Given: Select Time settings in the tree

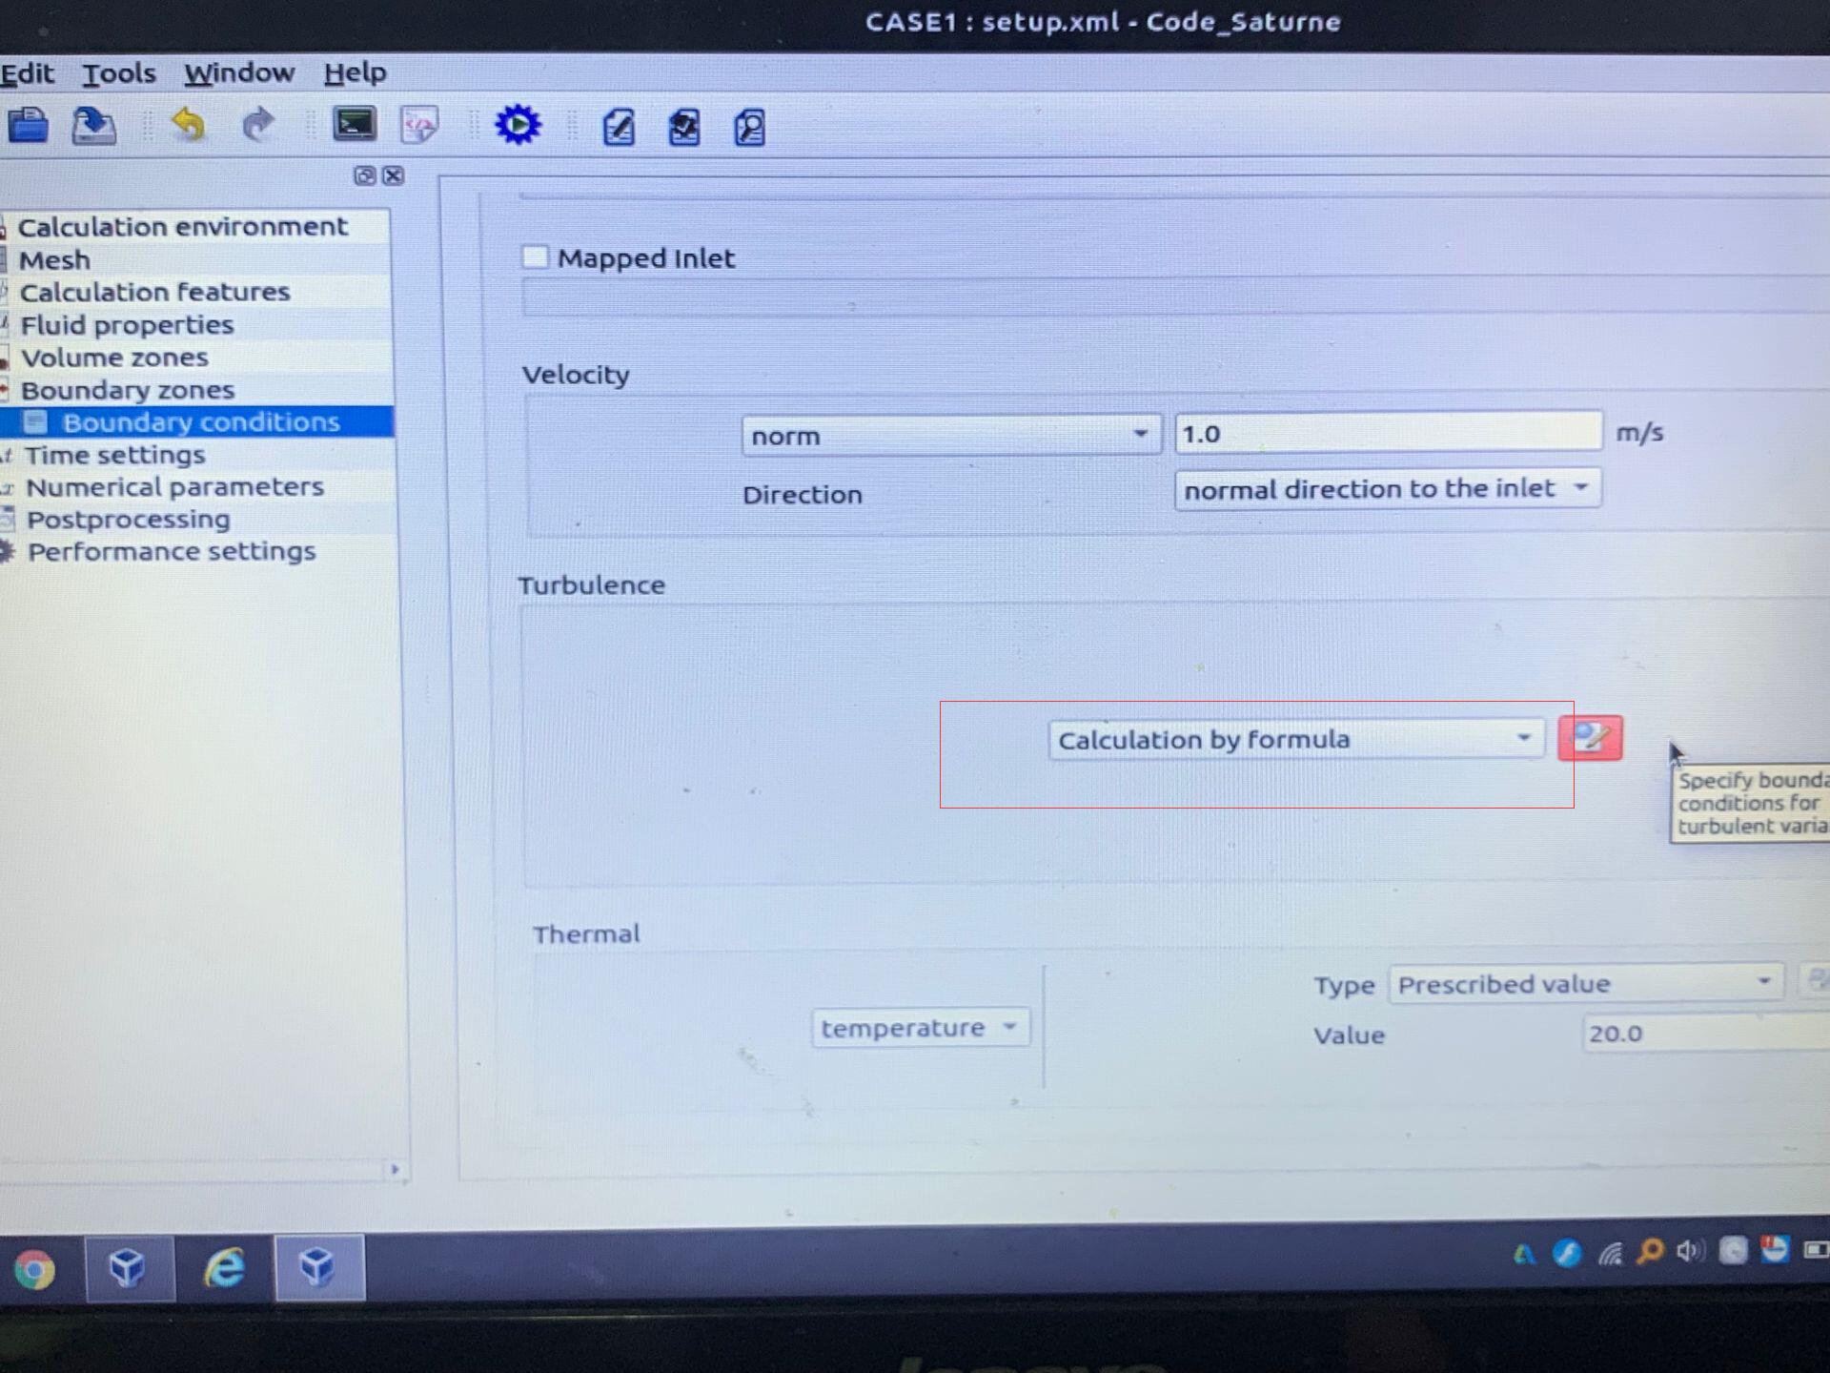Looking at the screenshot, I should click(x=114, y=455).
